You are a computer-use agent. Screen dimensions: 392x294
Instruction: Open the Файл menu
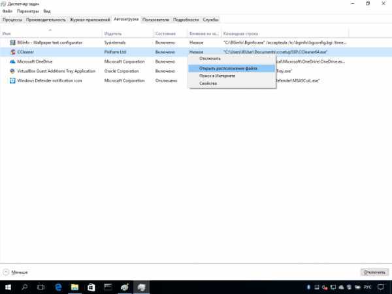click(7, 11)
